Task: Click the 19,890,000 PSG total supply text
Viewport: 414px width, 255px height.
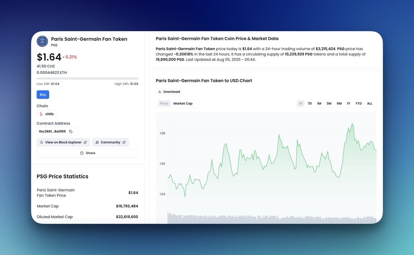Action: [x=170, y=60]
